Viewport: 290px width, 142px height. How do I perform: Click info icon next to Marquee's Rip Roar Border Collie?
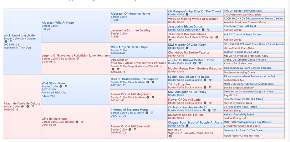pos(187,14)
